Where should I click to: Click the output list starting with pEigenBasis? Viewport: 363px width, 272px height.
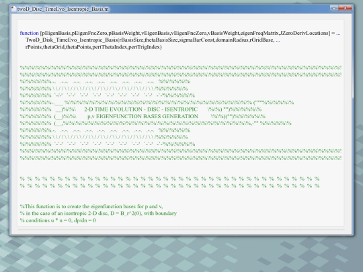click(x=185, y=33)
